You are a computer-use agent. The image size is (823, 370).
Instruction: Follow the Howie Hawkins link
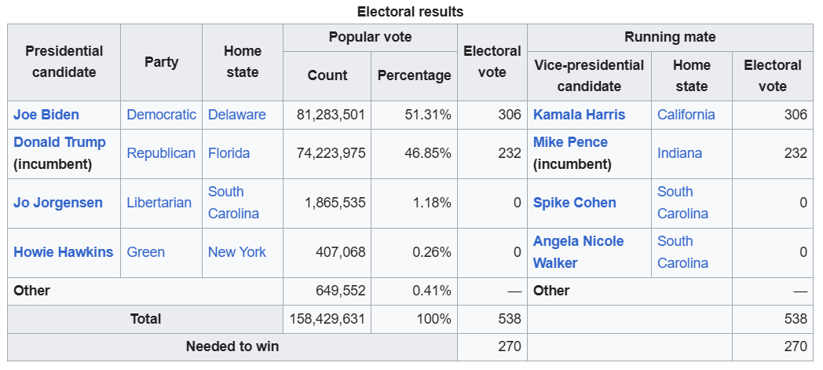(64, 252)
